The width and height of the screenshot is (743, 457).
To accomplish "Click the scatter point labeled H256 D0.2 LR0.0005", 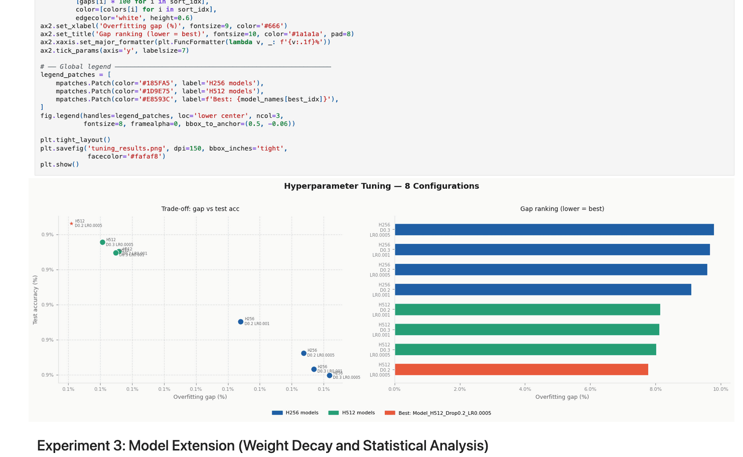I will 304,353.
